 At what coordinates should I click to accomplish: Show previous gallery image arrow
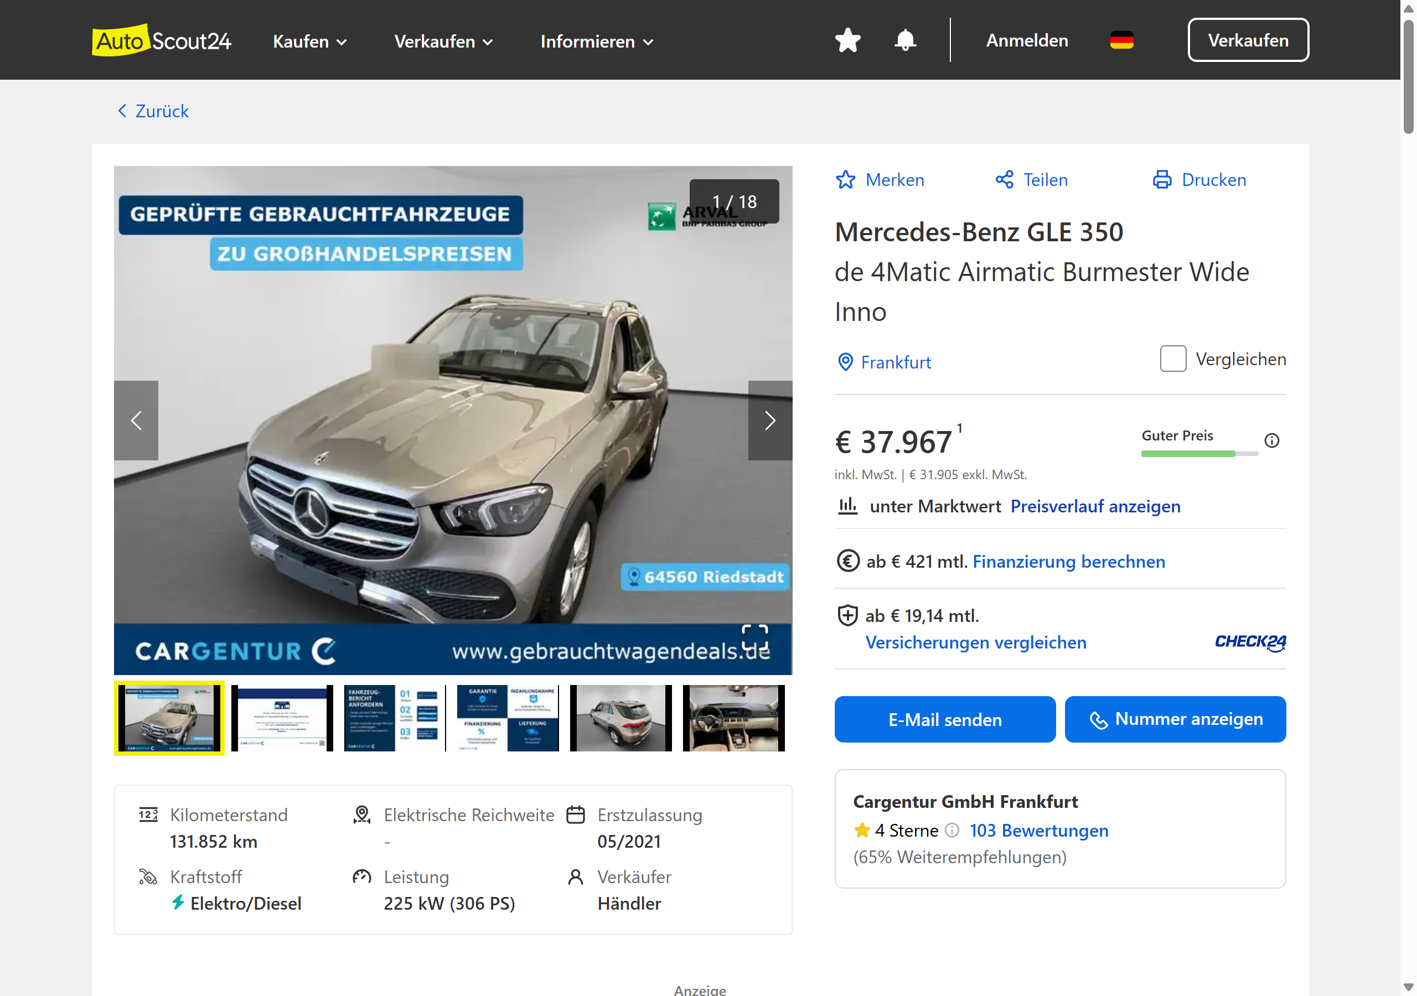point(136,420)
